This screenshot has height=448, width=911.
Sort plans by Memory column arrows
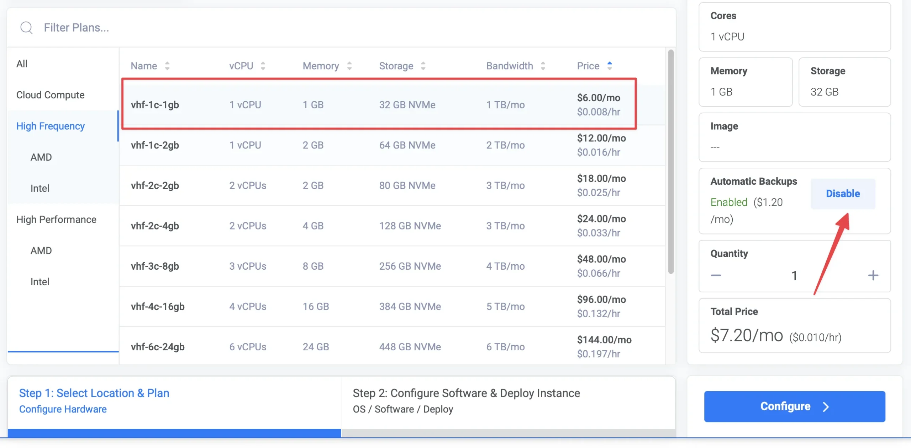point(349,66)
